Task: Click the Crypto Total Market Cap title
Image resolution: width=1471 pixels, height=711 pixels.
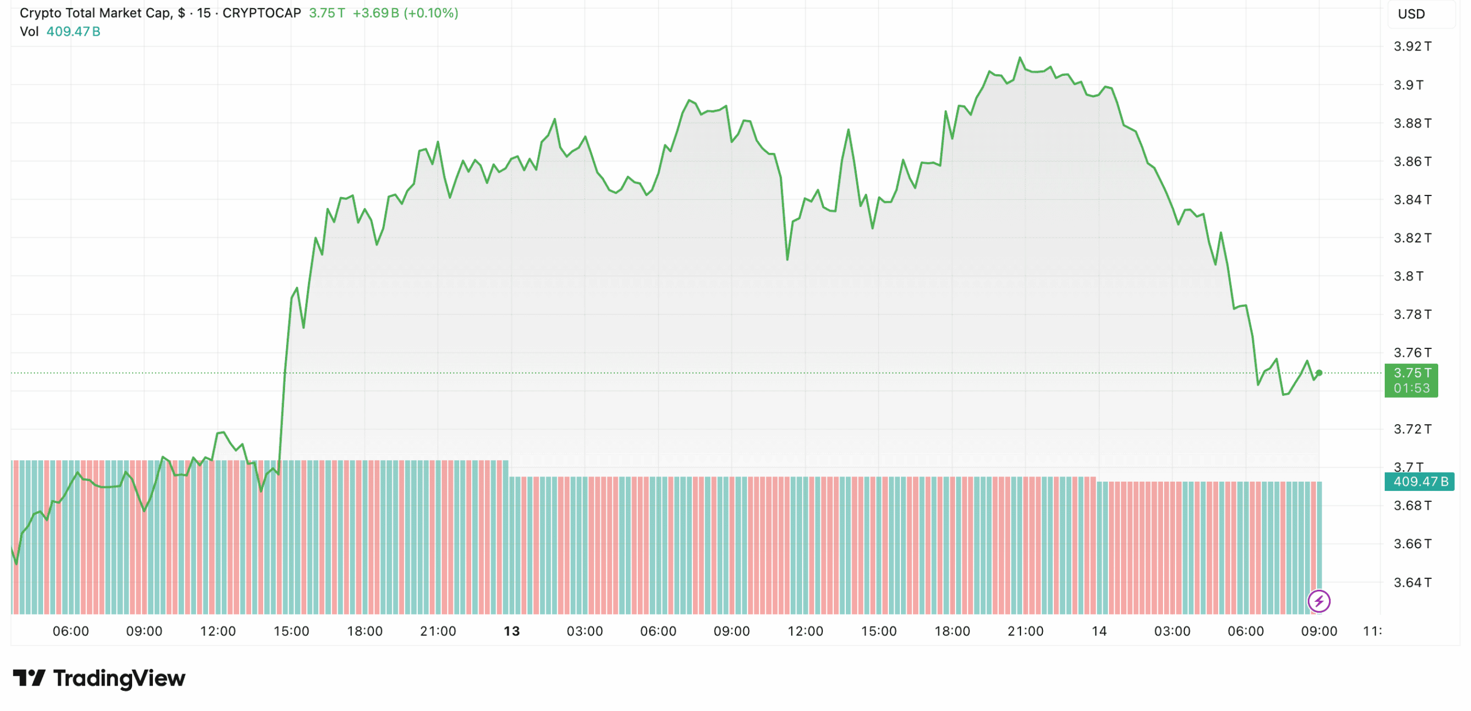Action: pyautogui.click(x=95, y=13)
